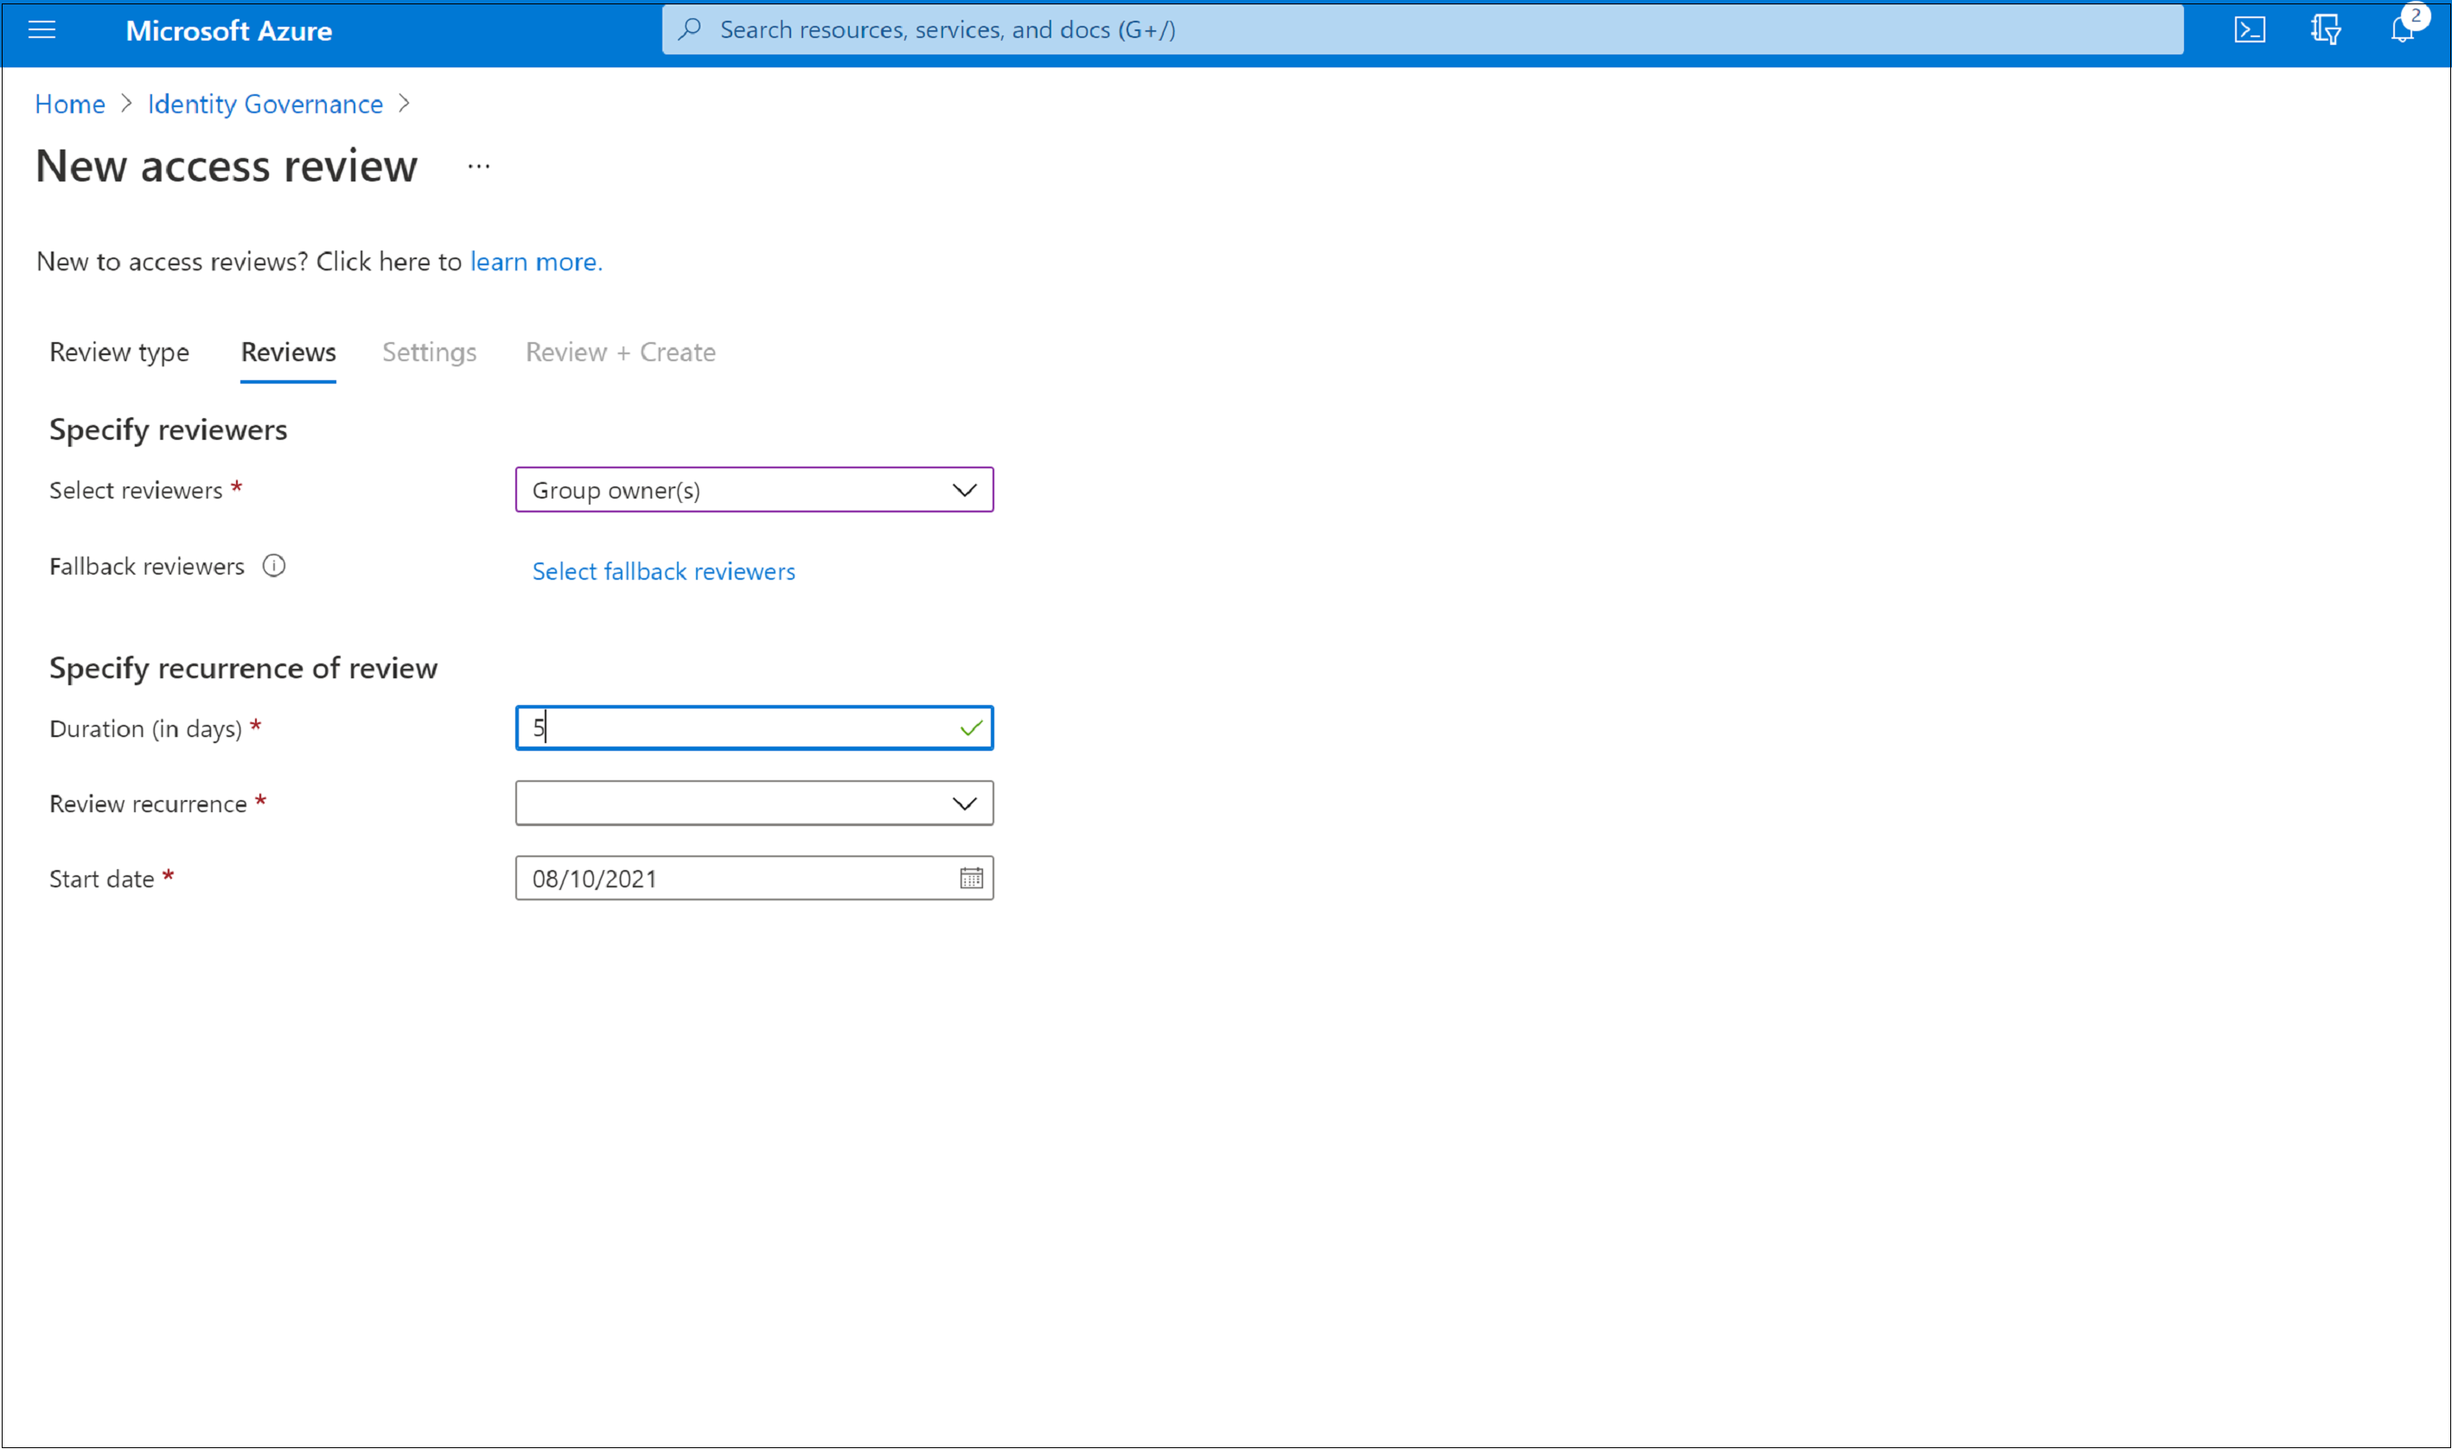
Task: Expand the Review recurrence dropdown
Action: pos(754,802)
